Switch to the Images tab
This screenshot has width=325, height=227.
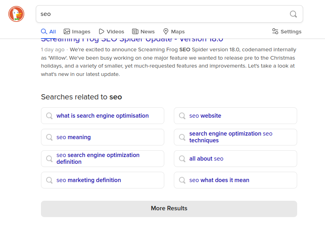77,31
